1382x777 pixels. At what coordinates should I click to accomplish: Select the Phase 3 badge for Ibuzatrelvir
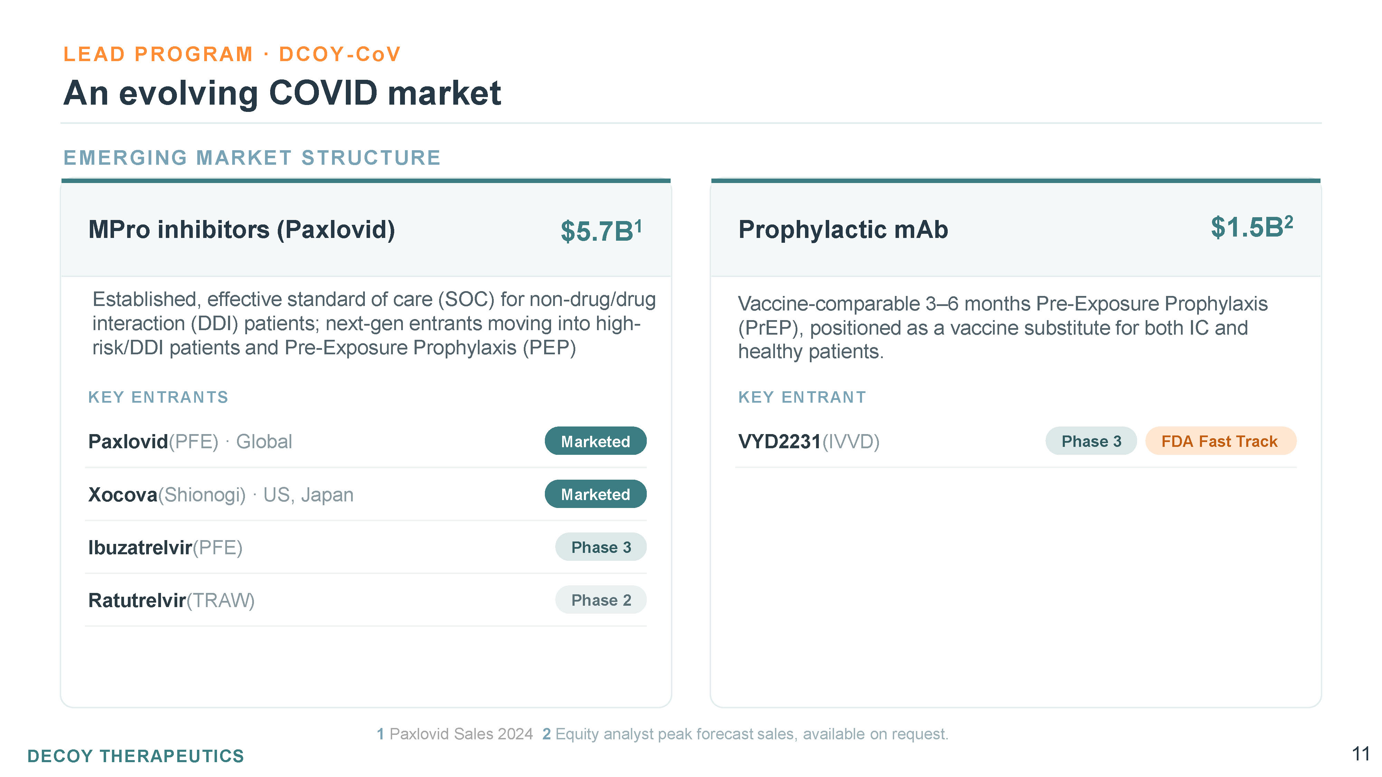click(601, 547)
